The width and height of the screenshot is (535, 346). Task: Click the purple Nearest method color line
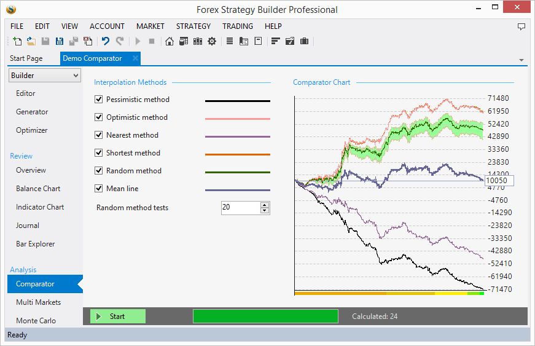(238, 136)
